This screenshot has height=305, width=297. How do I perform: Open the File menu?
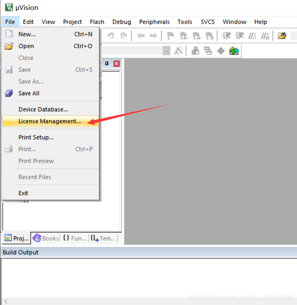click(10, 22)
